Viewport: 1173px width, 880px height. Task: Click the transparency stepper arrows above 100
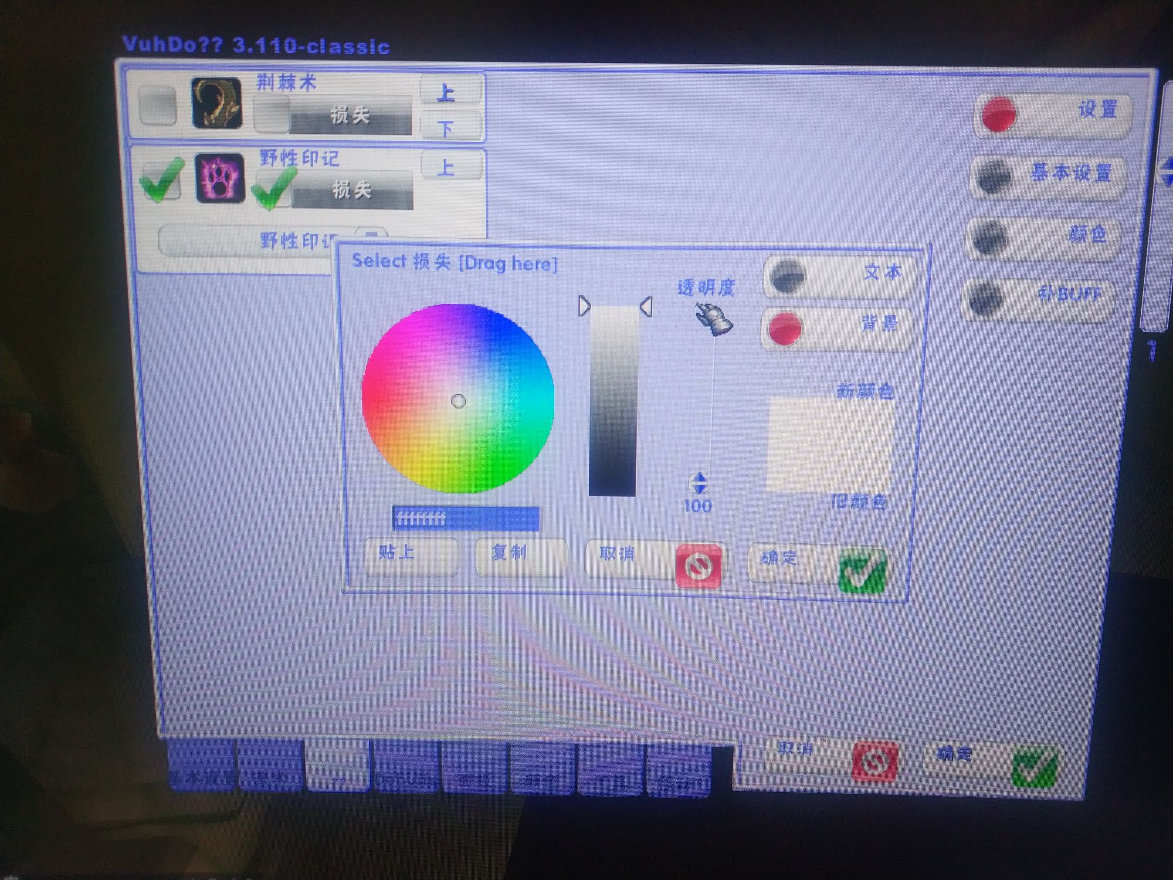click(x=699, y=483)
